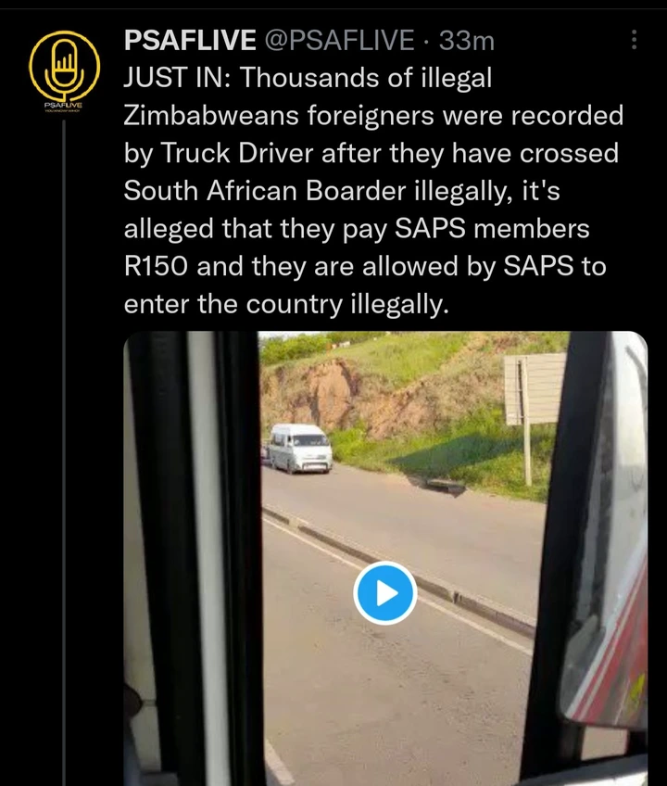Click the PSAFLIVE display name
The height and width of the screenshot is (786, 667).
tap(190, 40)
